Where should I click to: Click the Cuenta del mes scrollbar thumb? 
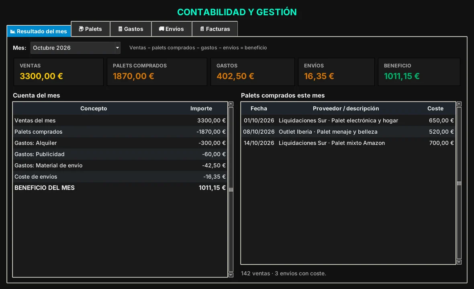pos(231,189)
